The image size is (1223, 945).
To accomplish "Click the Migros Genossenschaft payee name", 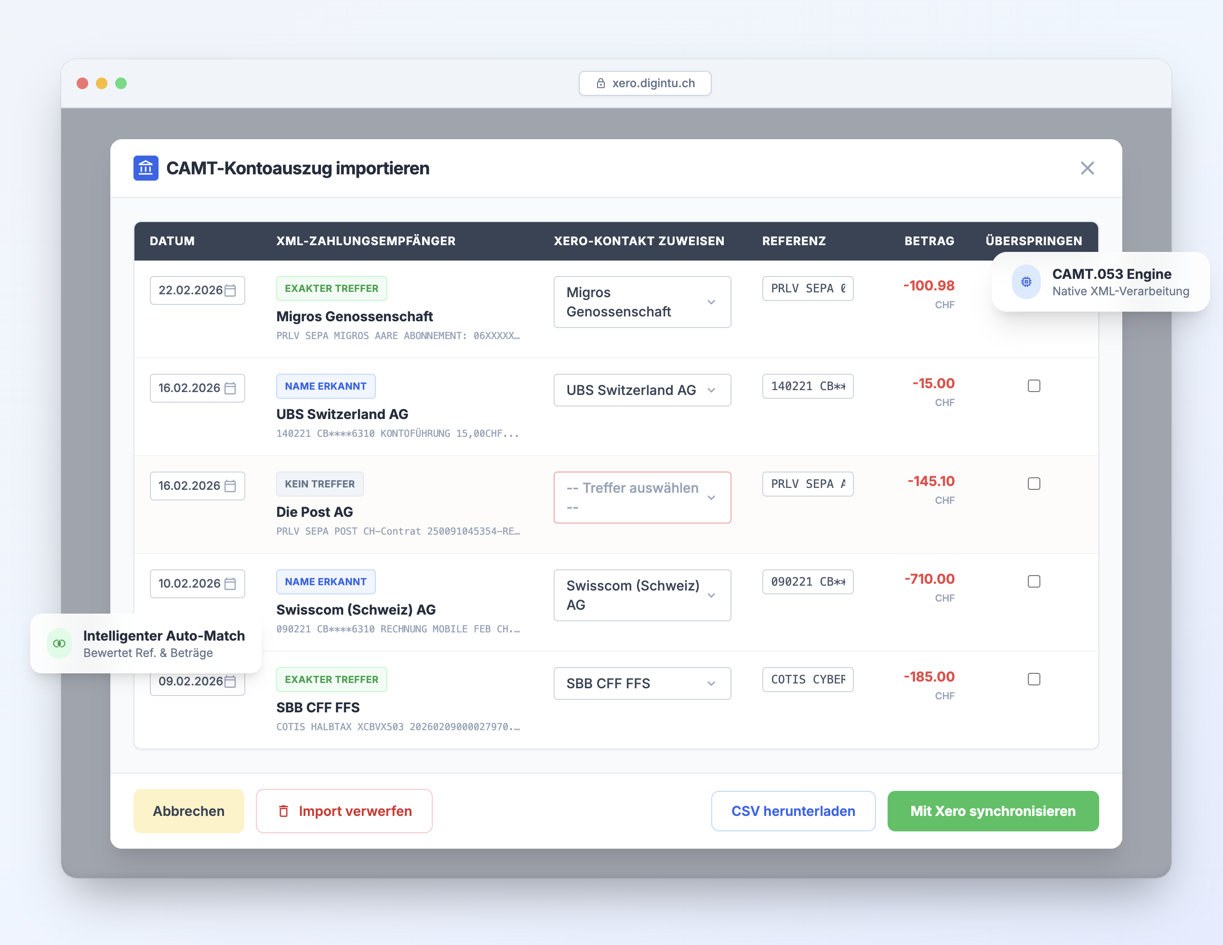I will [x=355, y=316].
